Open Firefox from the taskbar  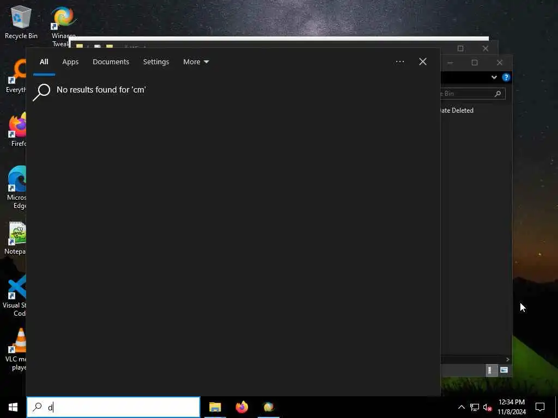241,407
